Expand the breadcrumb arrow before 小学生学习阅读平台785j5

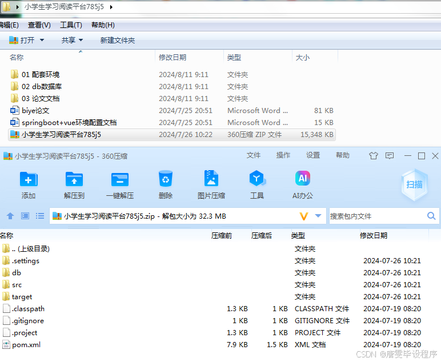coord(18,7)
